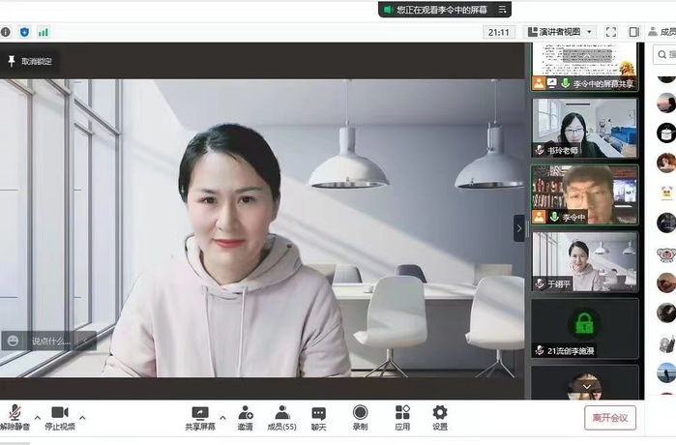Select 于翎平 video thumbnail

[x=584, y=259]
